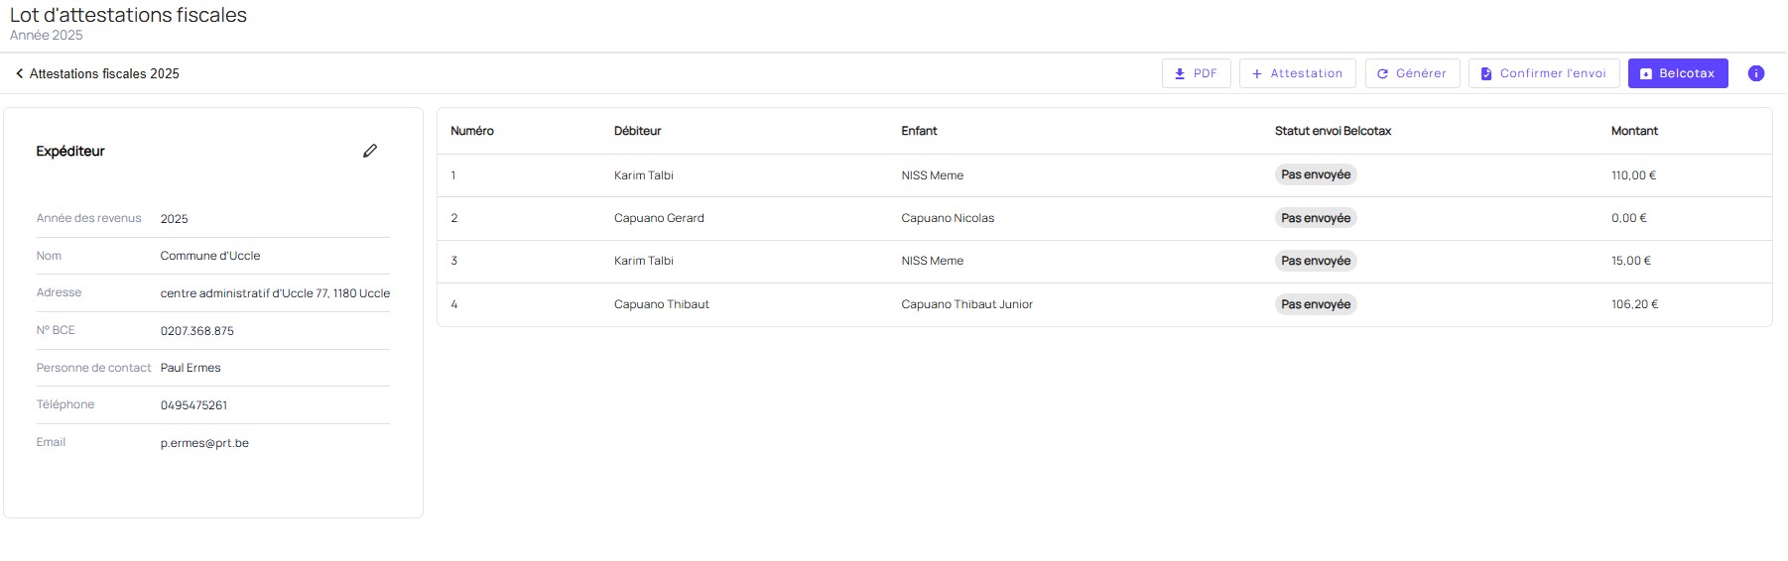This screenshot has height=561, width=1788.
Task: Click the Statut envoi Belcotax header
Action: coord(1333,131)
